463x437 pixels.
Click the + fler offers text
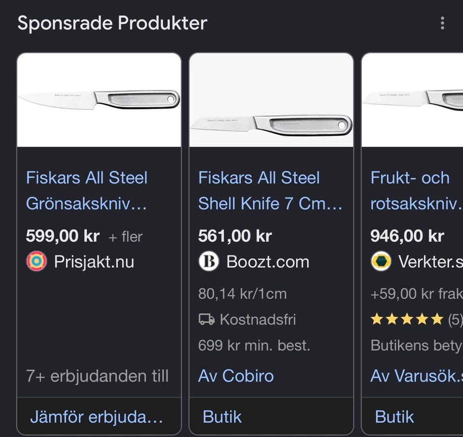pyautogui.click(x=125, y=237)
